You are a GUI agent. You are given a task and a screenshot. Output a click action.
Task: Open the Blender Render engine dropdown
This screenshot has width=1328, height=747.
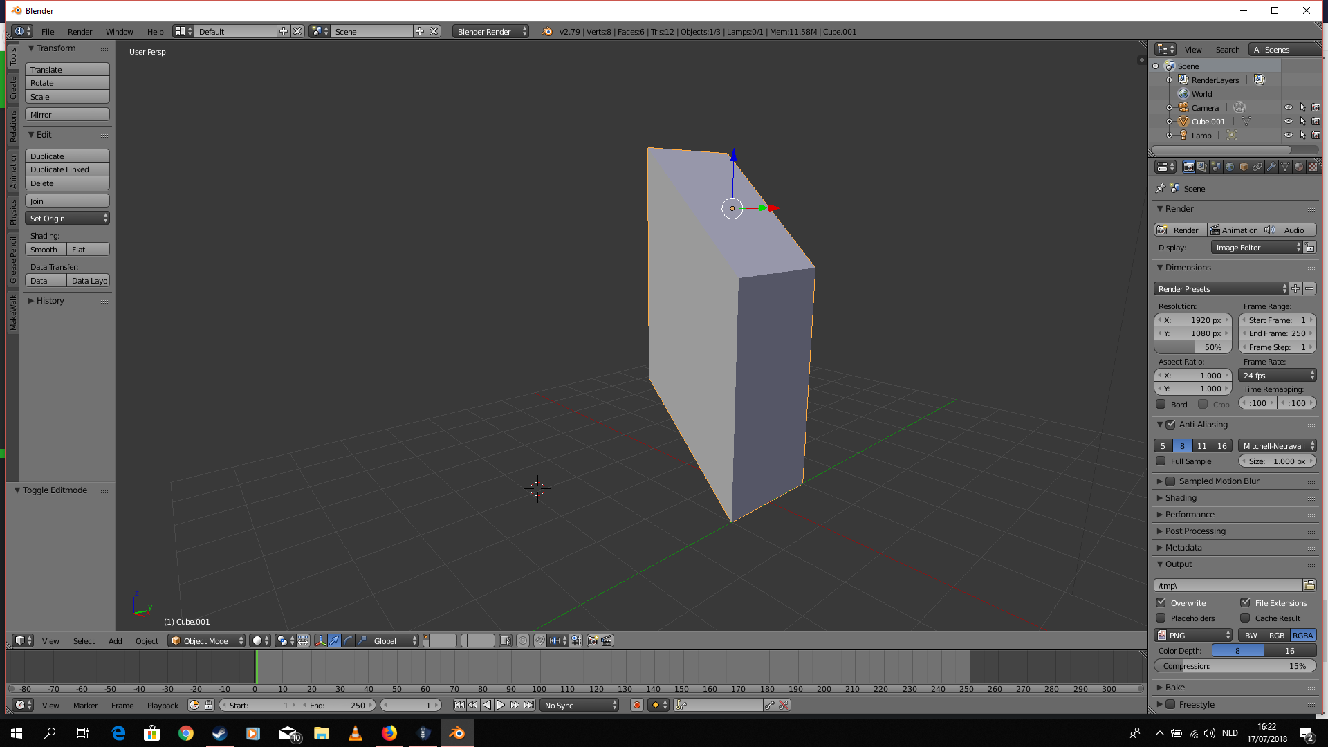point(490,31)
